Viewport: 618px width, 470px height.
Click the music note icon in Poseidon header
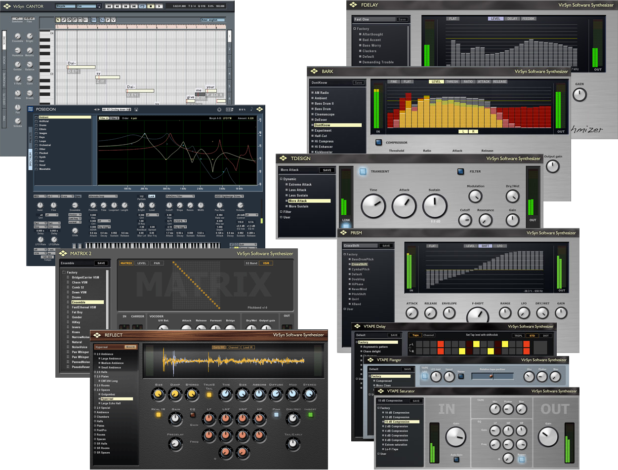pos(251,109)
